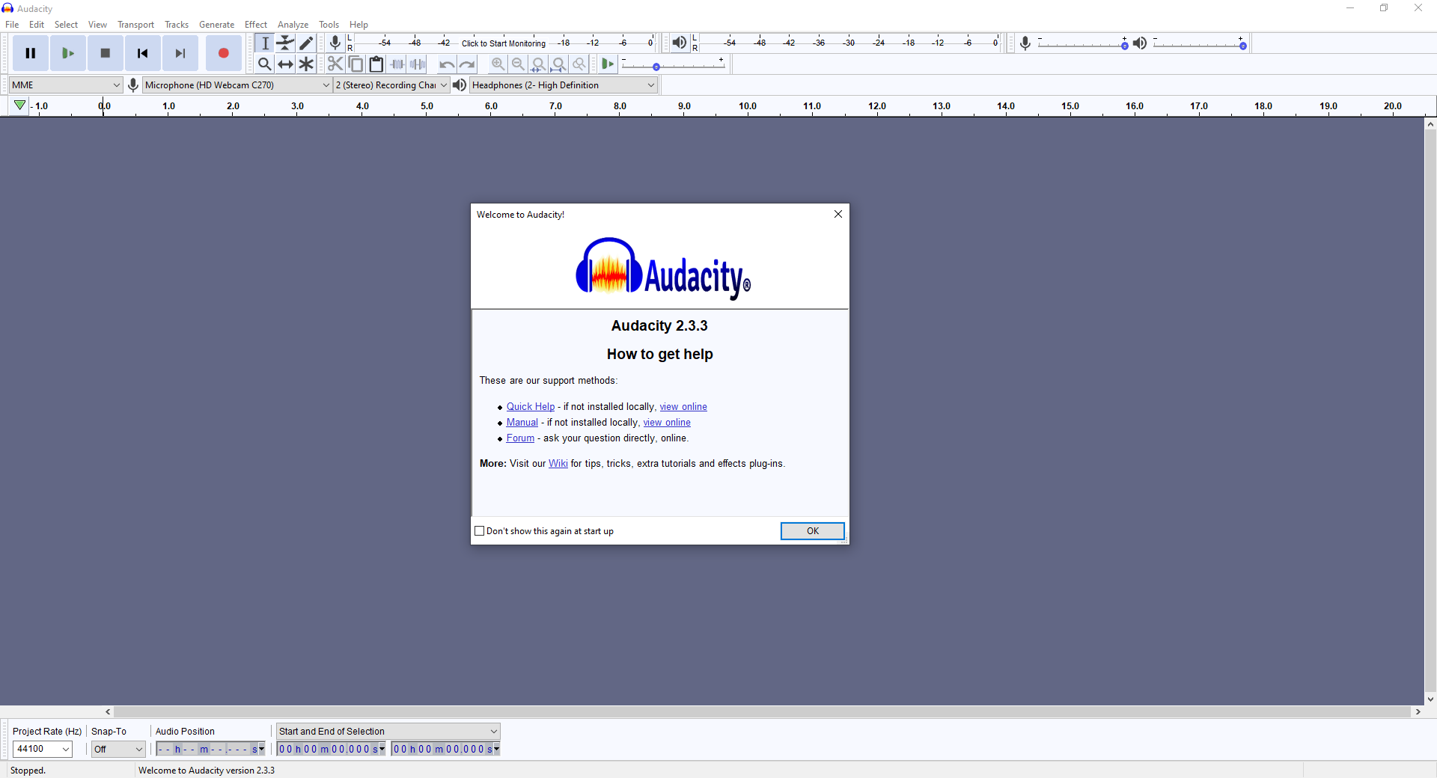Image resolution: width=1437 pixels, height=778 pixels.
Task: Open the Headphones playback device dropdown
Action: pos(564,85)
